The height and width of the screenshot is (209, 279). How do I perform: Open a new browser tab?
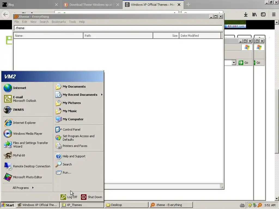click(x=188, y=5)
